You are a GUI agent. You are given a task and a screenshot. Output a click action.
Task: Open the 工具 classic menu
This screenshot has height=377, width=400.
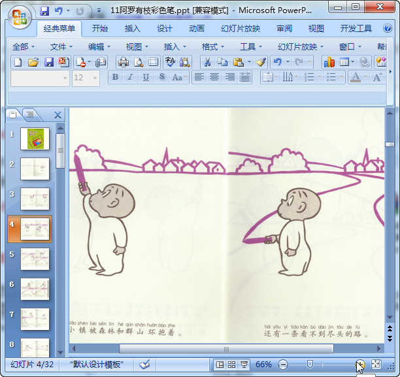point(251,47)
